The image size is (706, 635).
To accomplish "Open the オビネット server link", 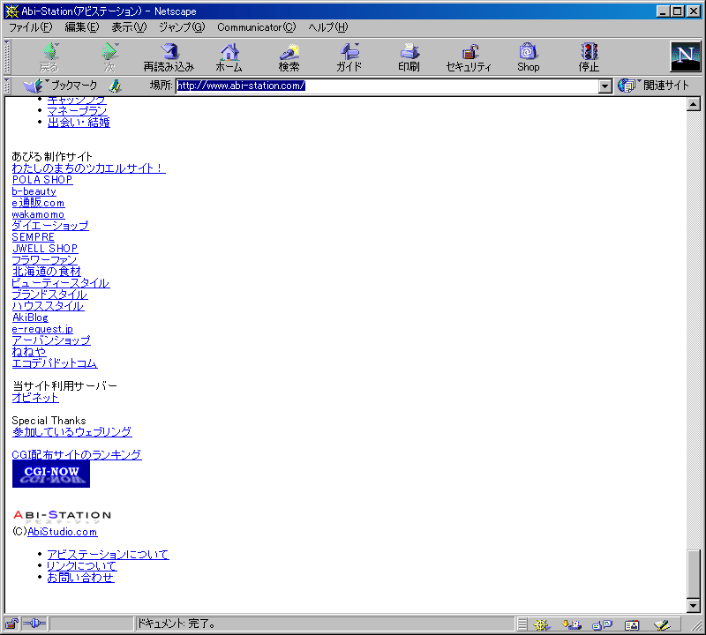I will tap(35, 398).
